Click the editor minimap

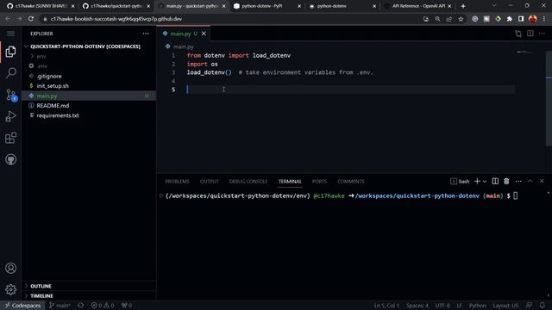click(x=524, y=52)
